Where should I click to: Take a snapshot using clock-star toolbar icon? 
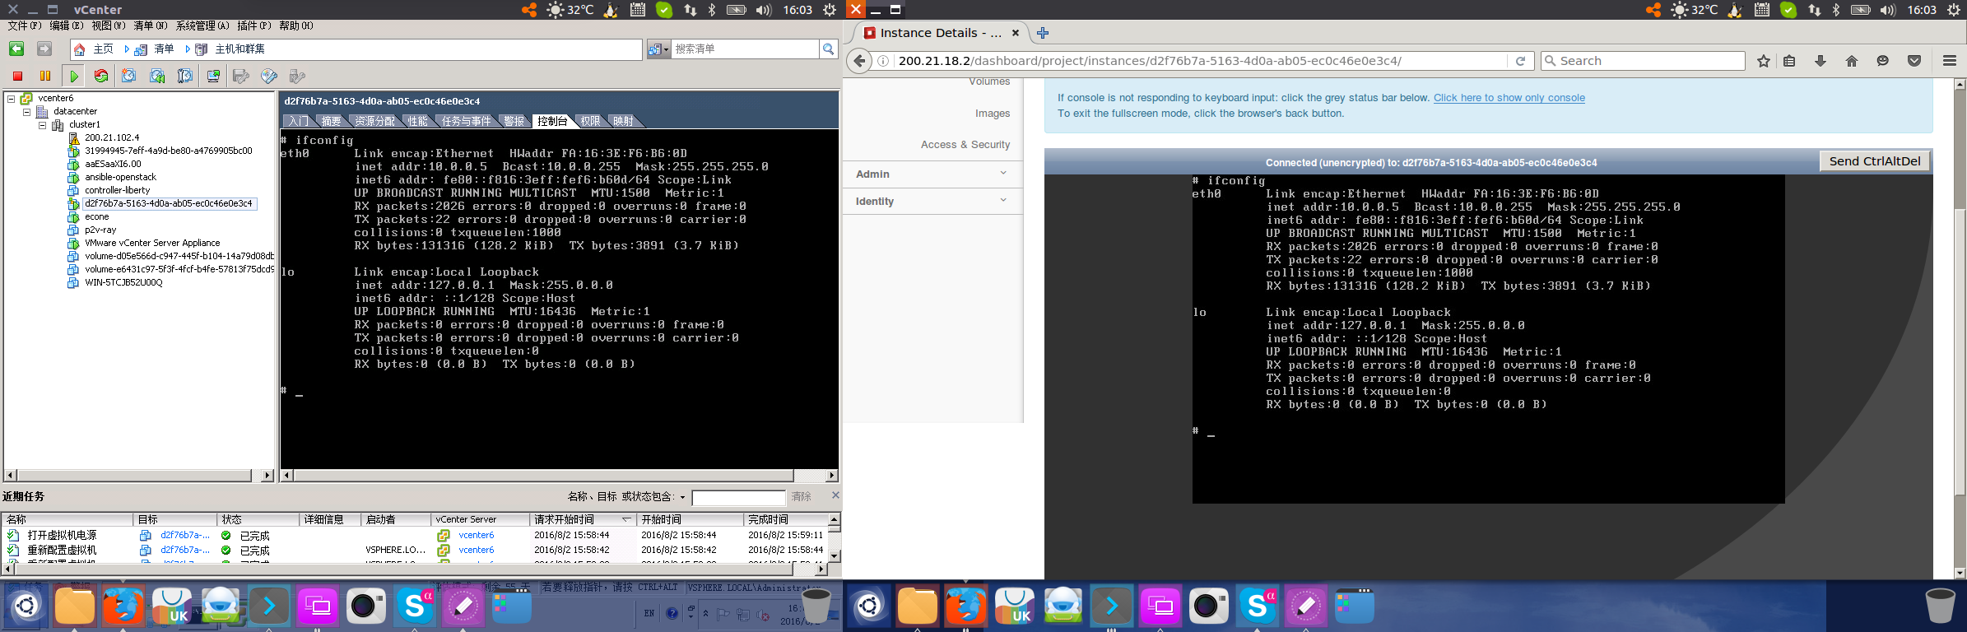129,76
